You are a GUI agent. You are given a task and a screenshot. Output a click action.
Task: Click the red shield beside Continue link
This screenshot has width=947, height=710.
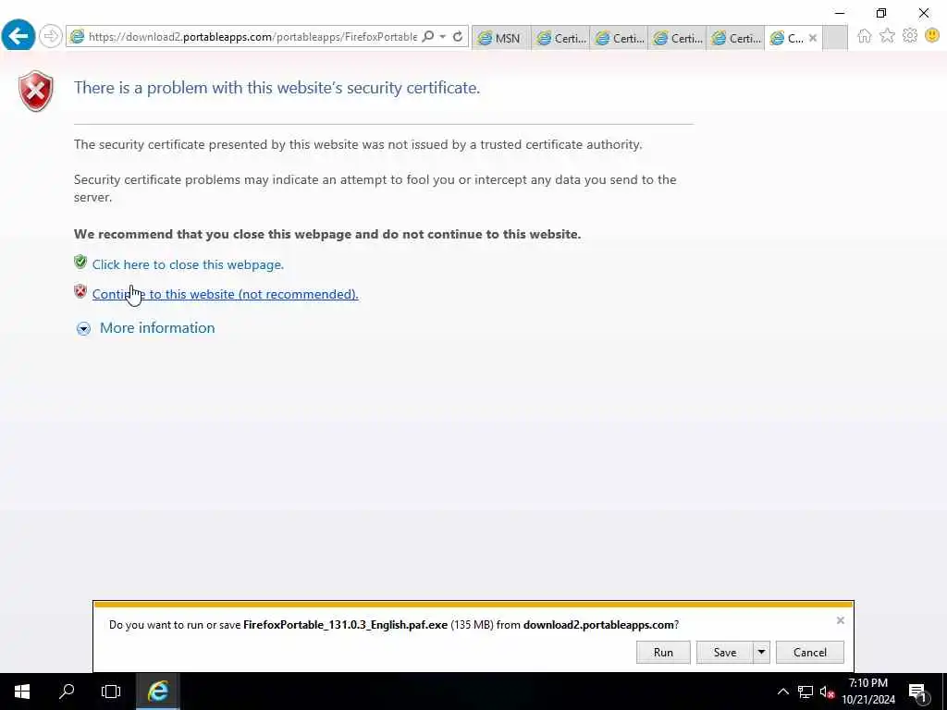80,291
